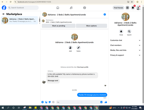Bookmark this page with star icon
This screenshot has height=110, width=144.
[132, 2]
